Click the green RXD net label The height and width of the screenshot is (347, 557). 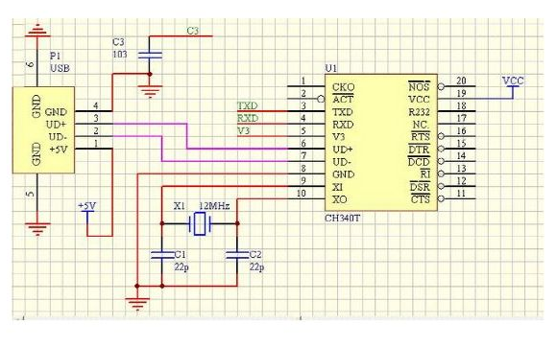(x=247, y=118)
